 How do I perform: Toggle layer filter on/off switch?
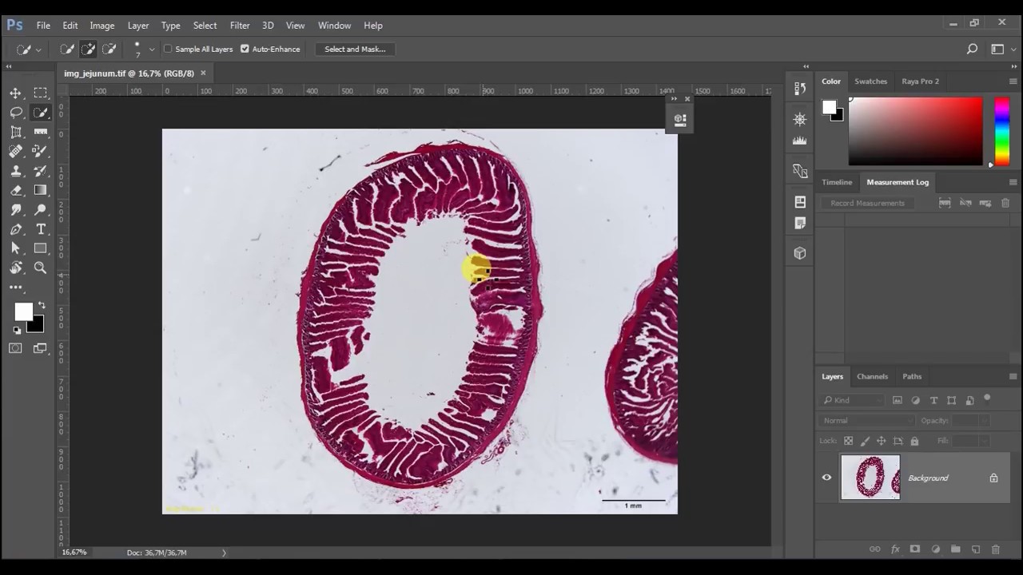[987, 398]
